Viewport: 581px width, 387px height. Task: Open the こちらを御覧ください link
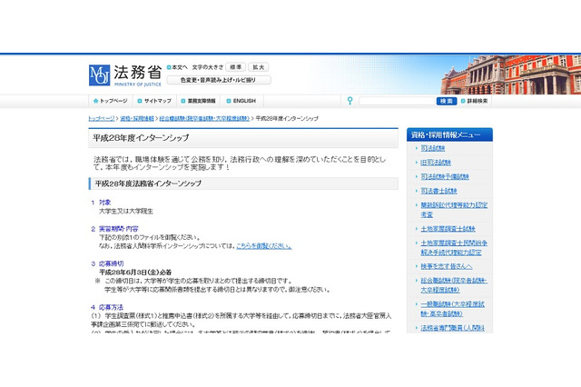[264, 246]
